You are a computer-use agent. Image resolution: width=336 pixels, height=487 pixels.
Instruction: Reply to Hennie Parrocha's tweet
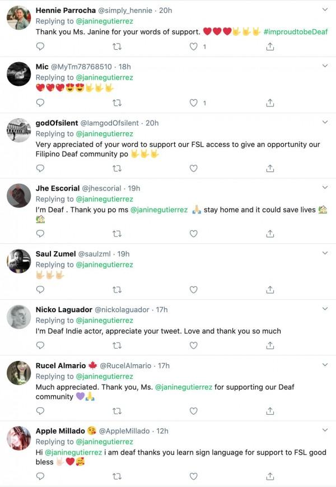coord(40,47)
